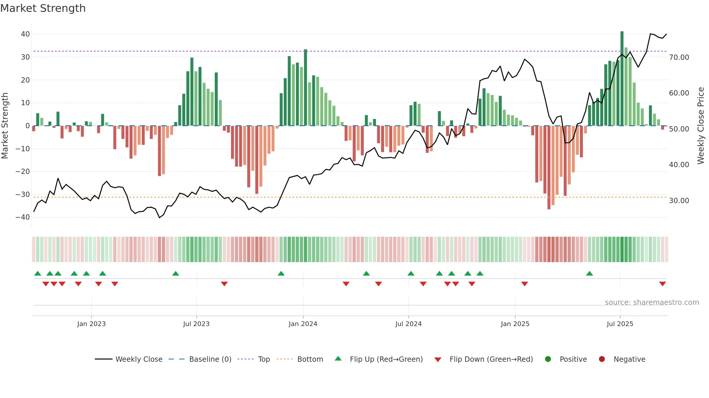Viewport: 709px width, 398px height.
Task: Click the −40 strength axis tick label
Action: [22, 217]
